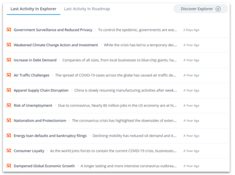Click orange icon beside Government Surveillance and Reduced Privacy
Image resolution: width=235 pixels, height=175 pixels.
[x=9, y=30]
